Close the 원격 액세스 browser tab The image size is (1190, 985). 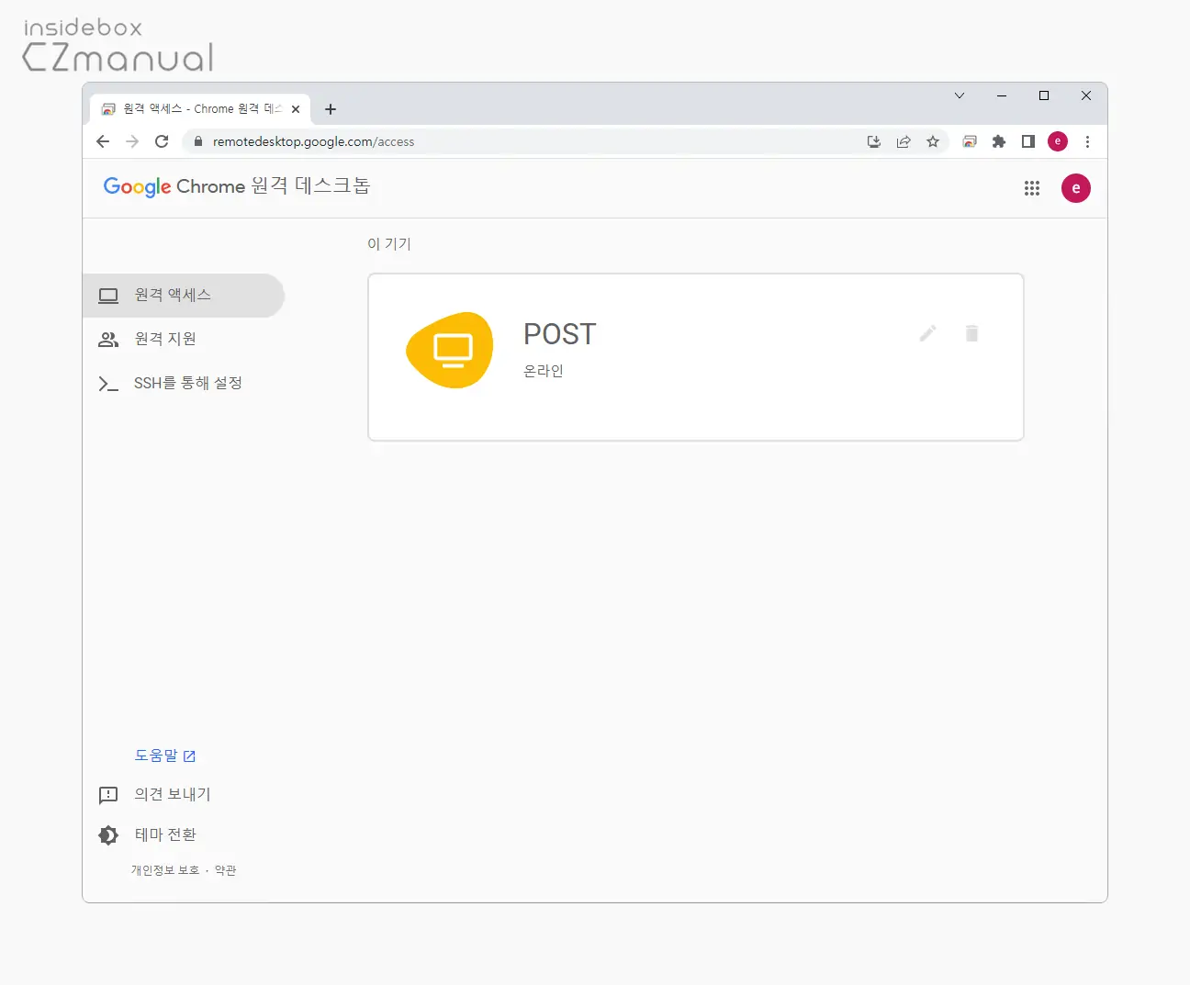(x=296, y=109)
